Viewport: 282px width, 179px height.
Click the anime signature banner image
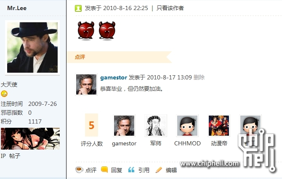click(x=30, y=139)
